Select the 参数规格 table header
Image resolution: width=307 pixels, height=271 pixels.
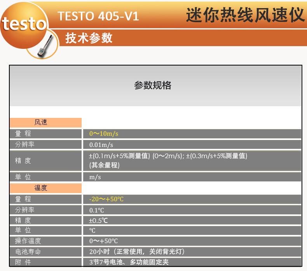(x=153, y=86)
